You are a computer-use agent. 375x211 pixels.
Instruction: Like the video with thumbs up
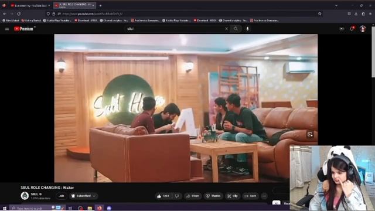coord(163,196)
